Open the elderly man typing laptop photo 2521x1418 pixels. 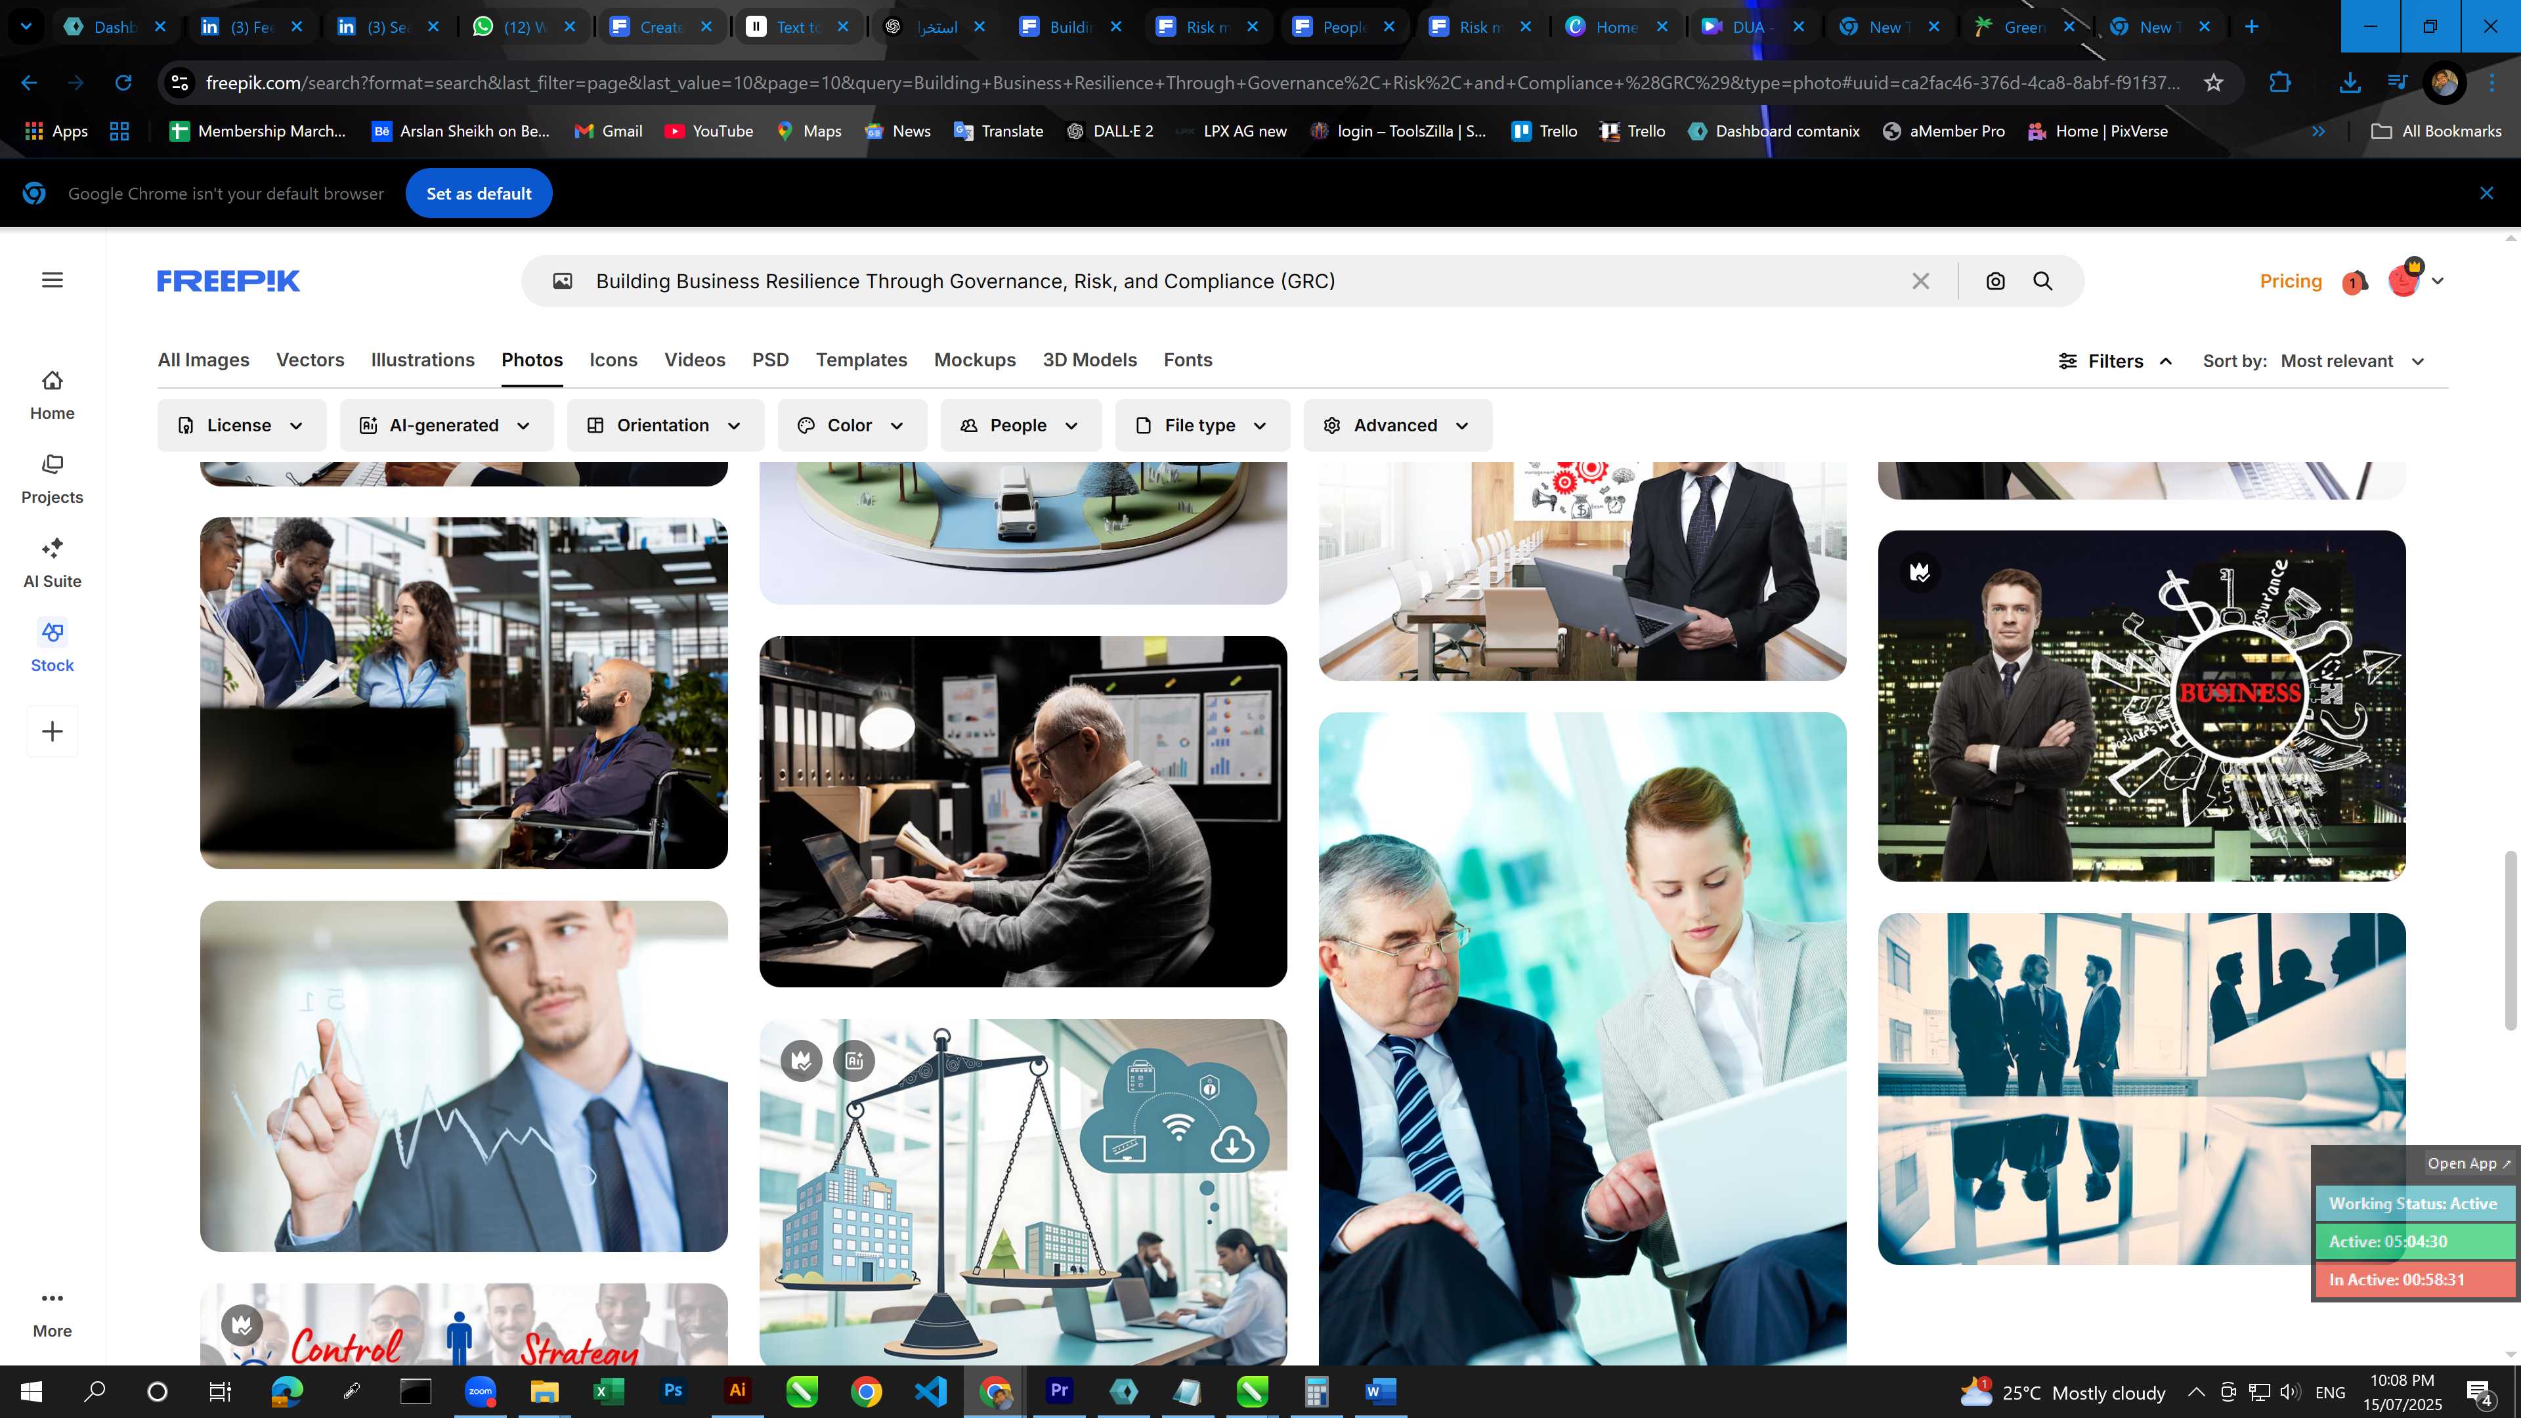[x=1023, y=811]
